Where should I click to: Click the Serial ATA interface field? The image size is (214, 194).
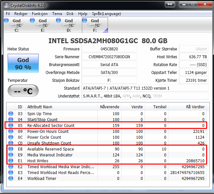tap(109, 64)
